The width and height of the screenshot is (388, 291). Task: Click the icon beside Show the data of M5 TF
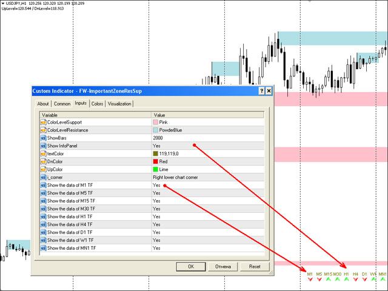coord(43,193)
